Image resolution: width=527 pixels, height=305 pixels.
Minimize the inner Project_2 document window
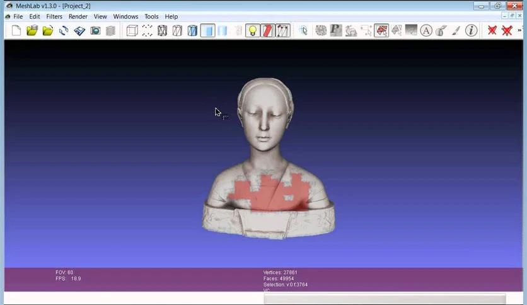(x=504, y=16)
